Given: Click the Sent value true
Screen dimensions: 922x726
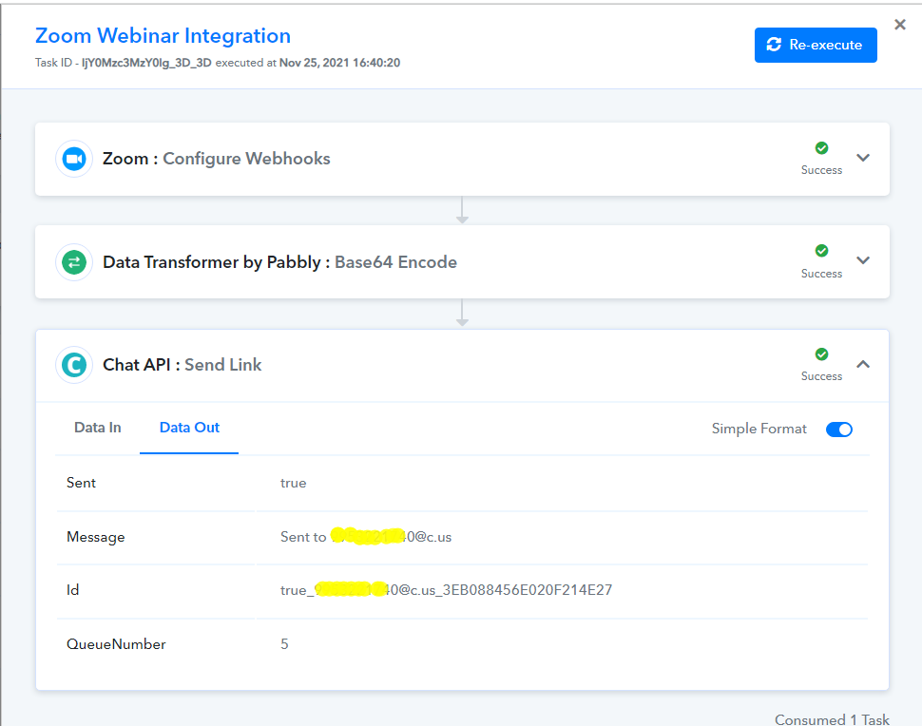Looking at the screenshot, I should pos(294,484).
